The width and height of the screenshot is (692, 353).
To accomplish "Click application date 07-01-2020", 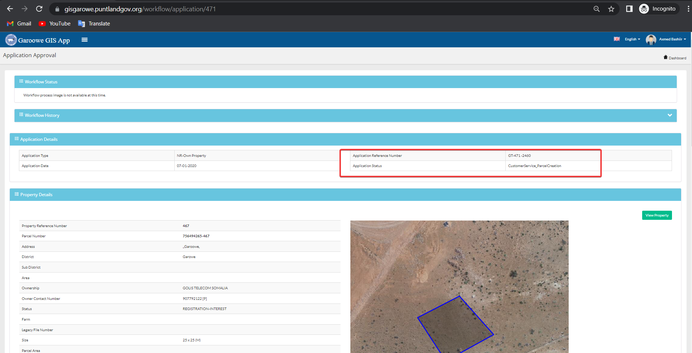I will click(x=187, y=166).
